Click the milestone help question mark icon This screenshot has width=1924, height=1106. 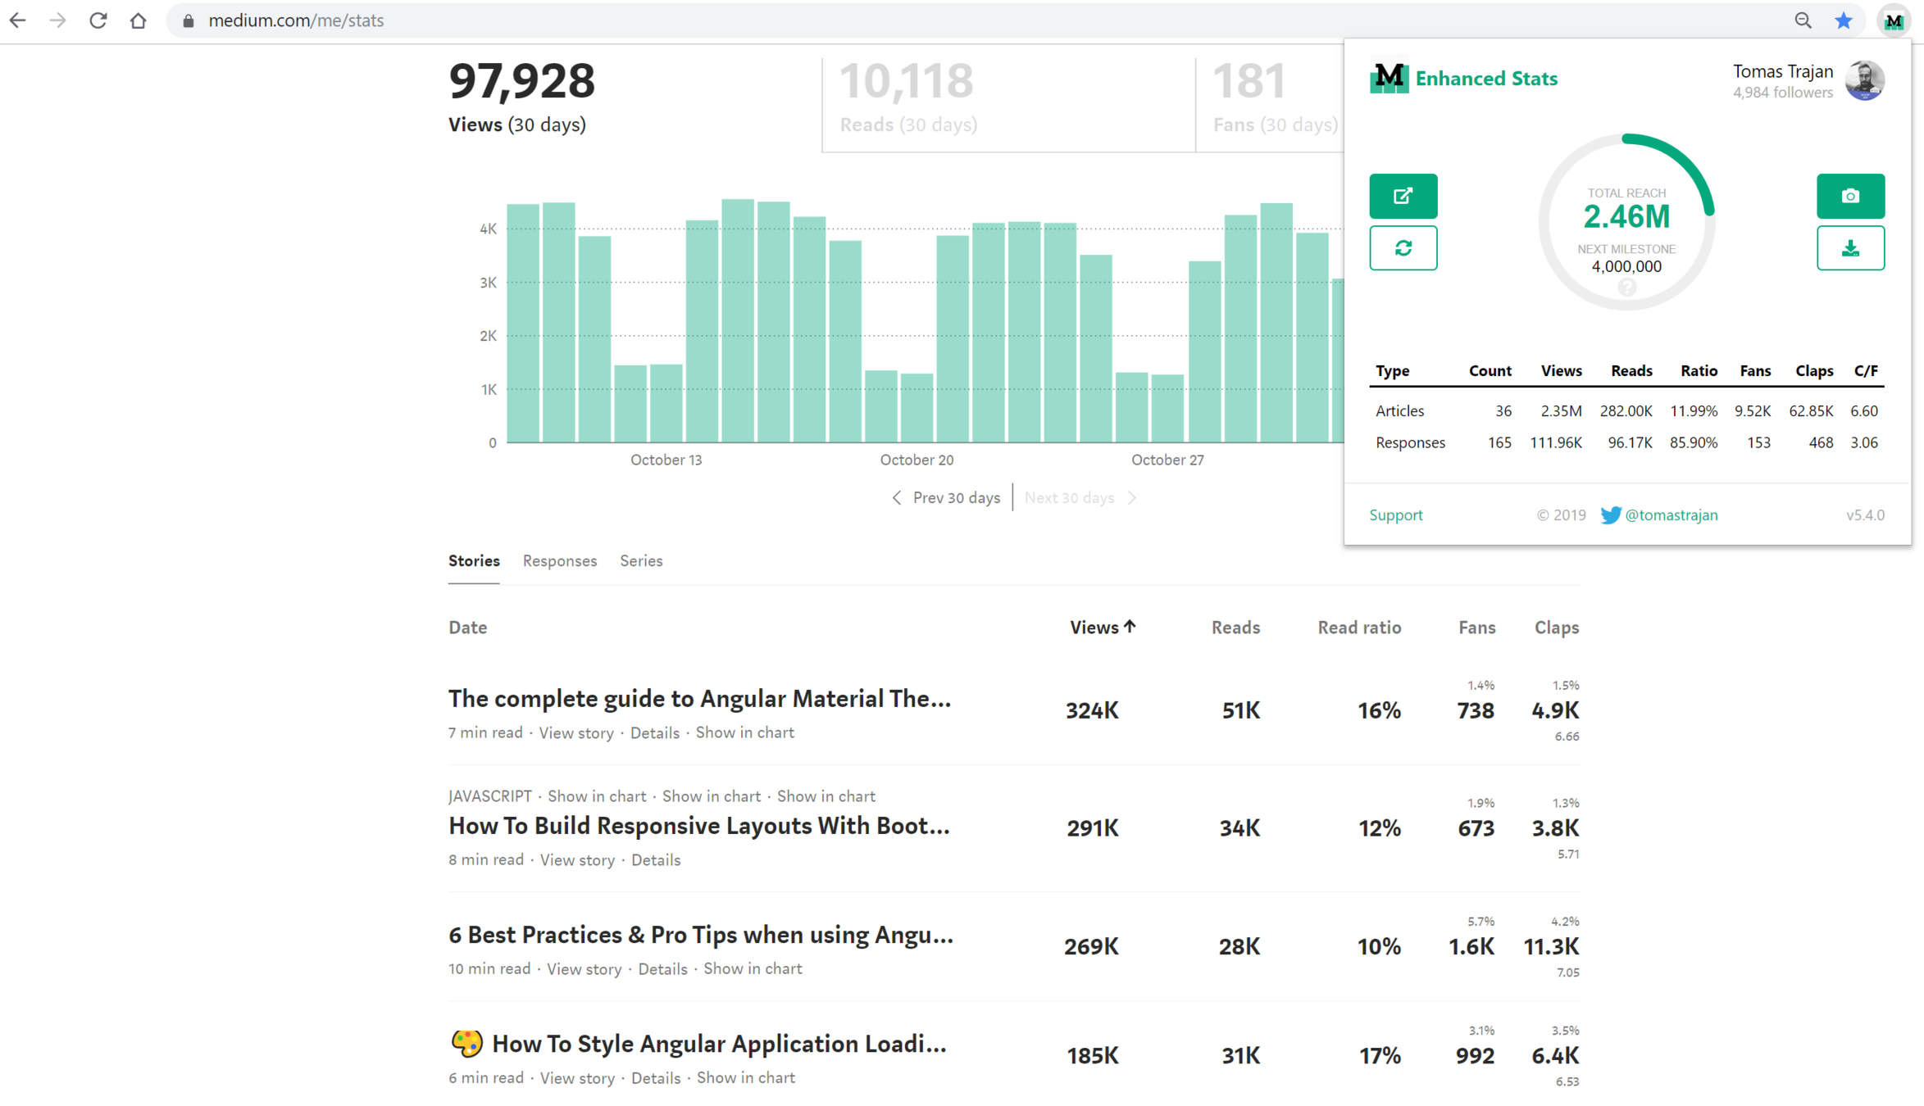pyautogui.click(x=1626, y=288)
